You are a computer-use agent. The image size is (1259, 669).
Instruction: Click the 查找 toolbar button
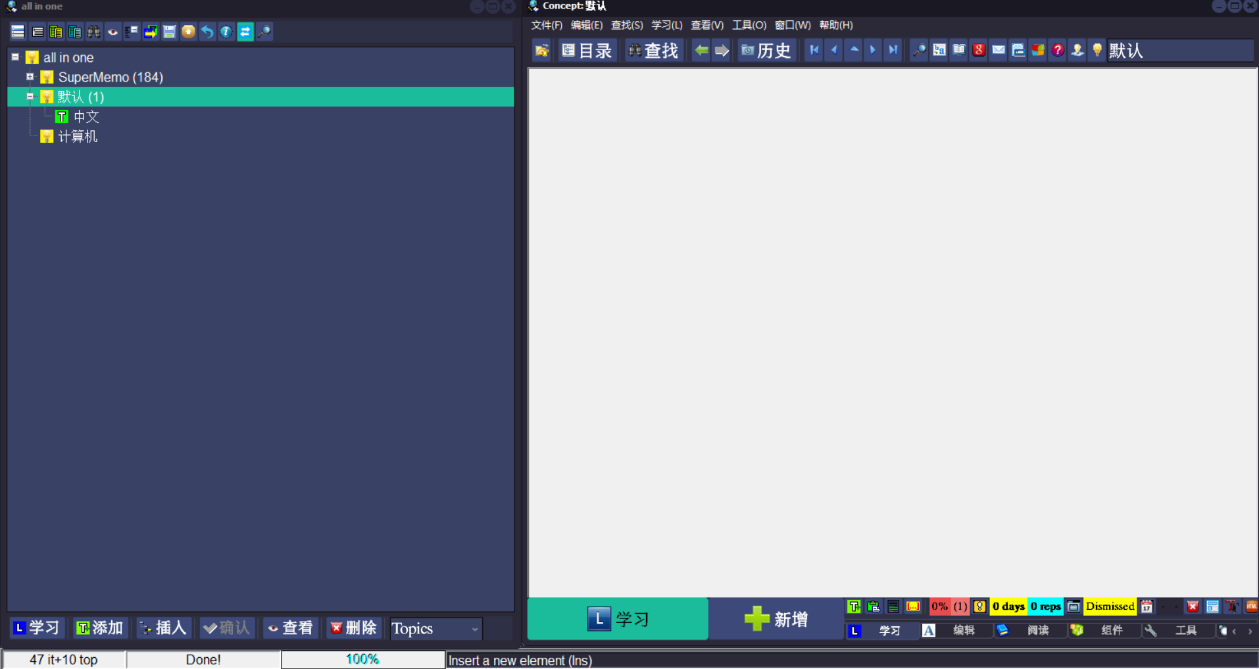(653, 51)
